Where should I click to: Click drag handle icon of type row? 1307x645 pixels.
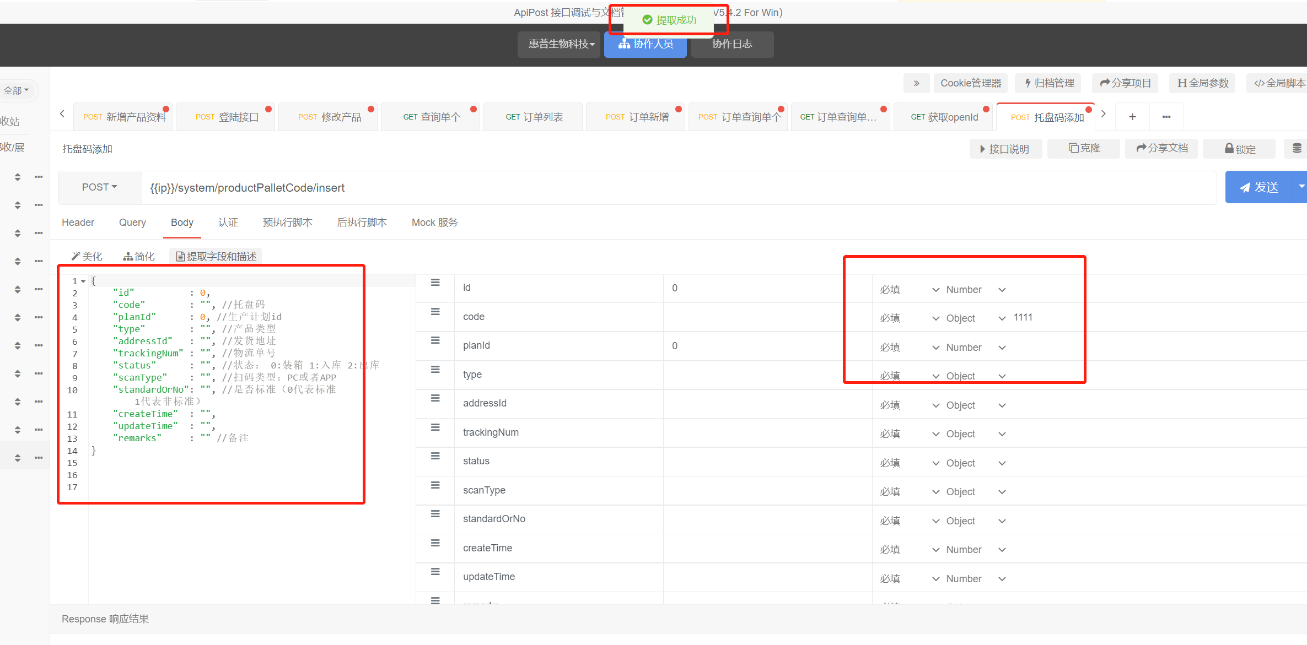435,370
